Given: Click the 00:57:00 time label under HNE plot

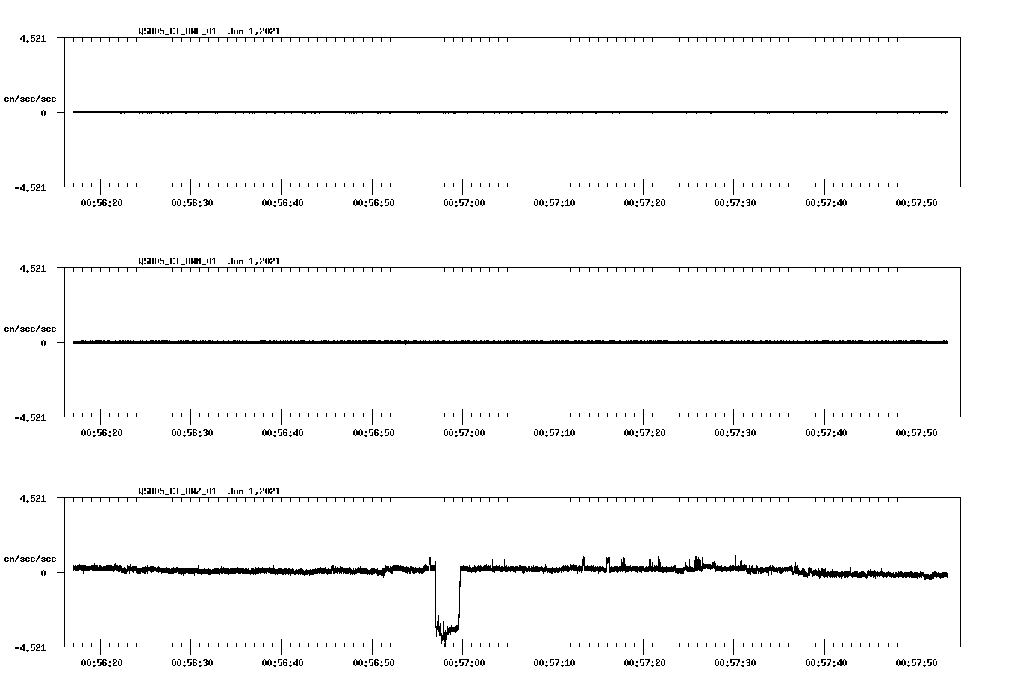Looking at the screenshot, I should [x=464, y=202].
